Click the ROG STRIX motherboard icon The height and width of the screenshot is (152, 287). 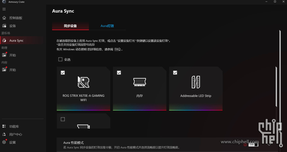(83, 82)
